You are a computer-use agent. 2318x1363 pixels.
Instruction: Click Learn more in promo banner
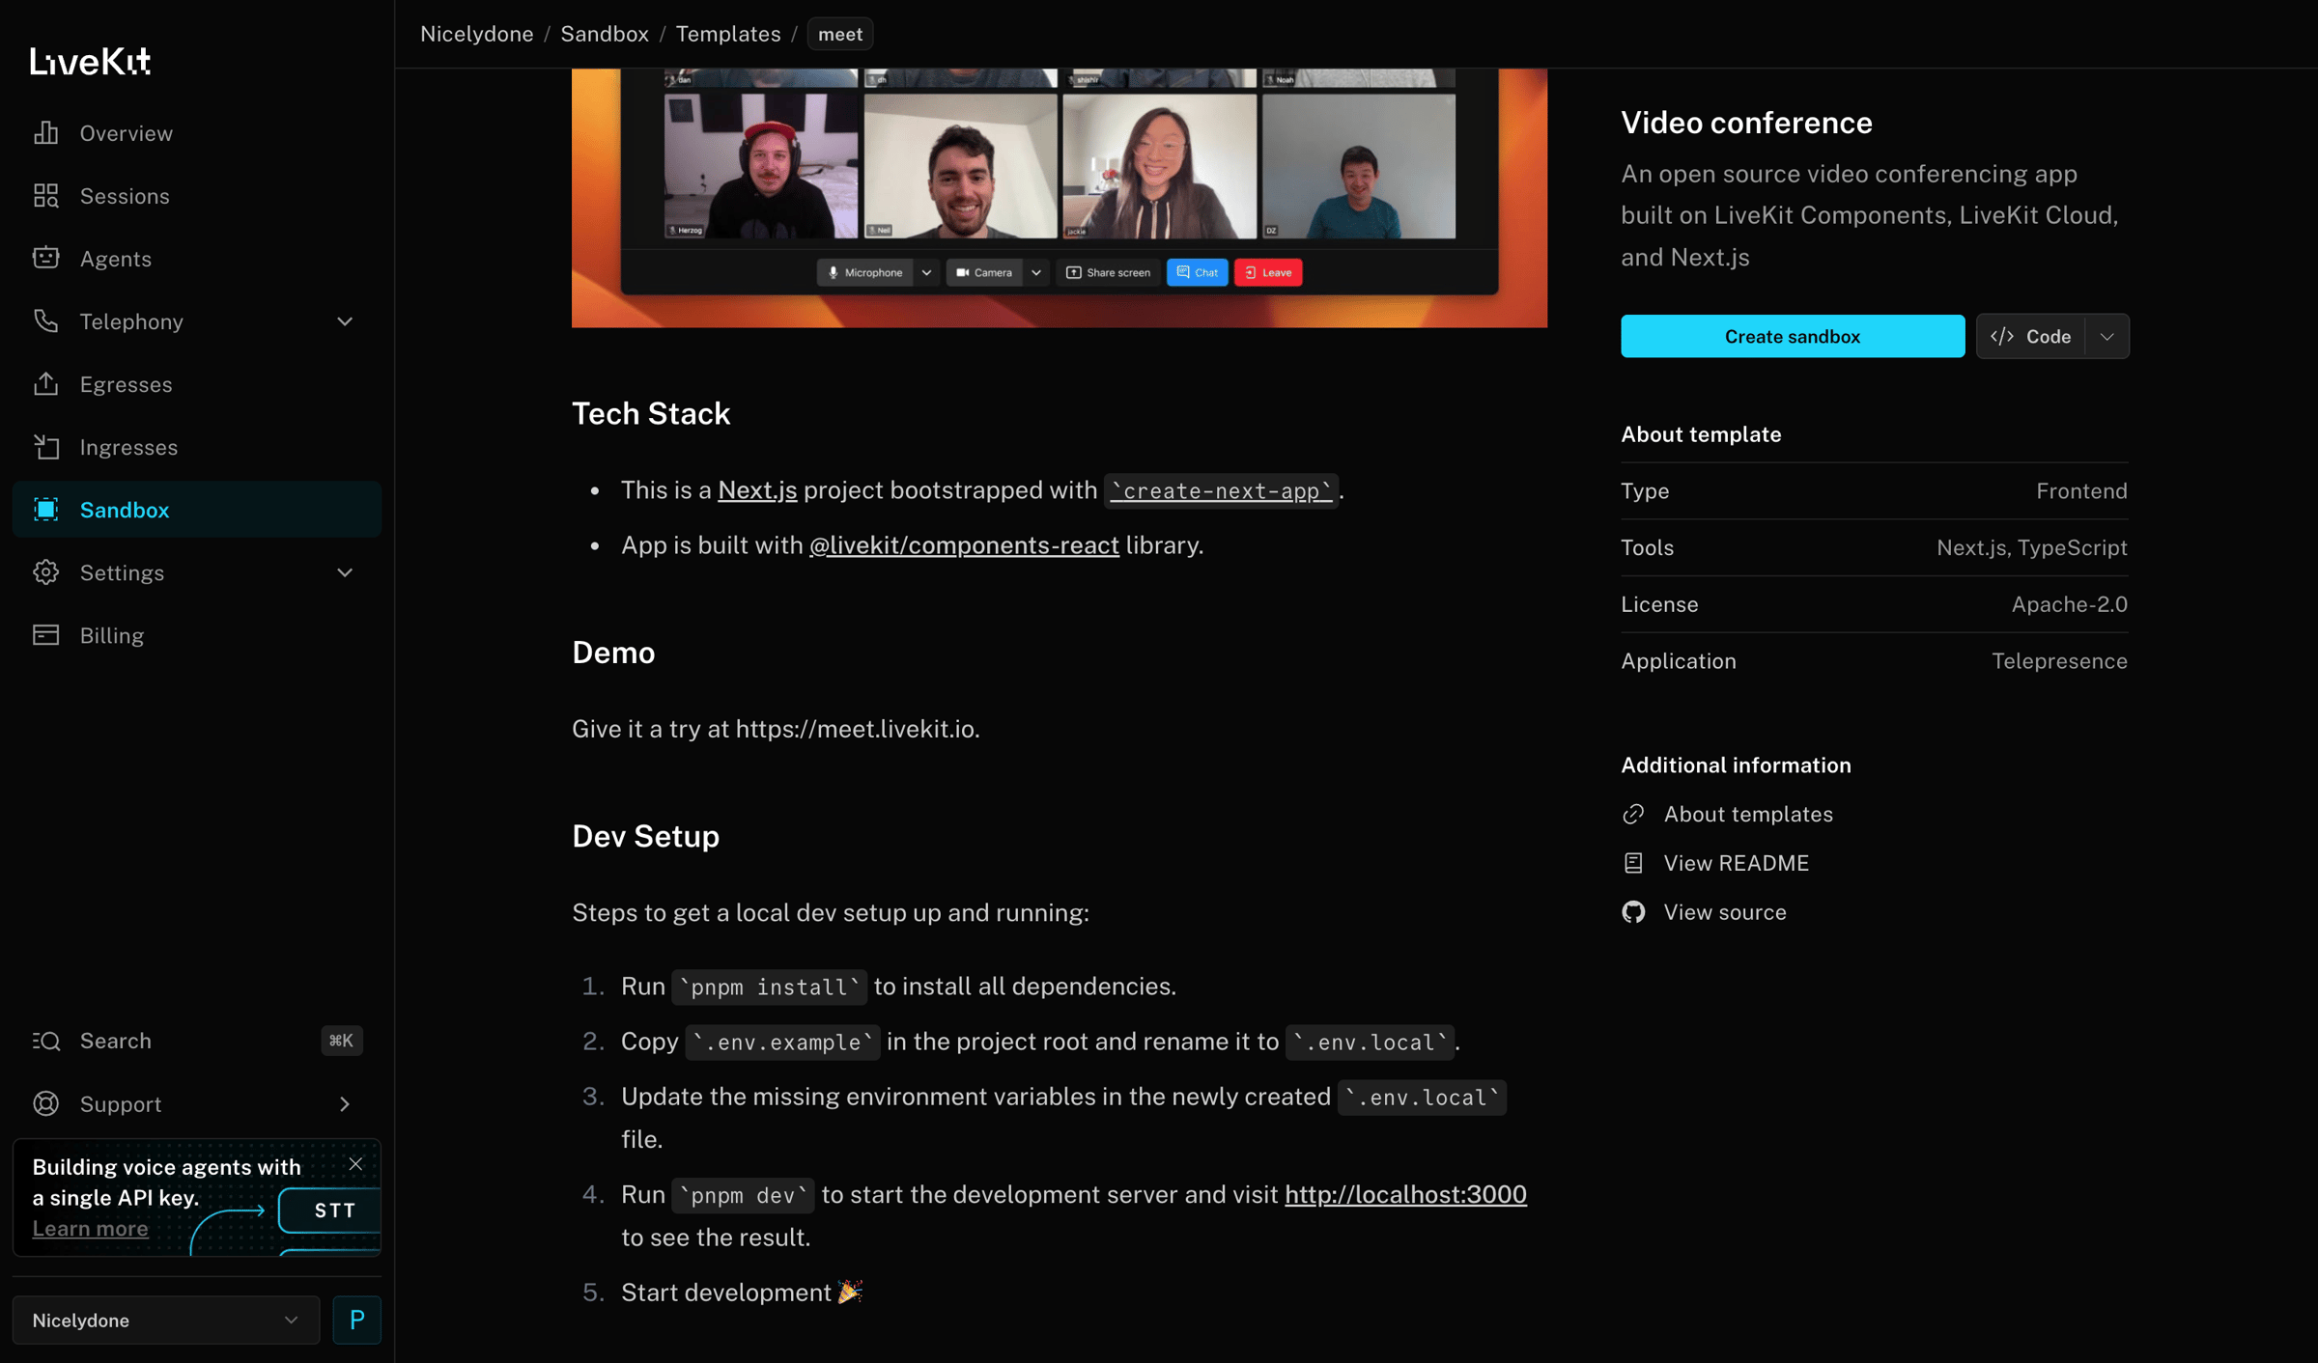90,1228
